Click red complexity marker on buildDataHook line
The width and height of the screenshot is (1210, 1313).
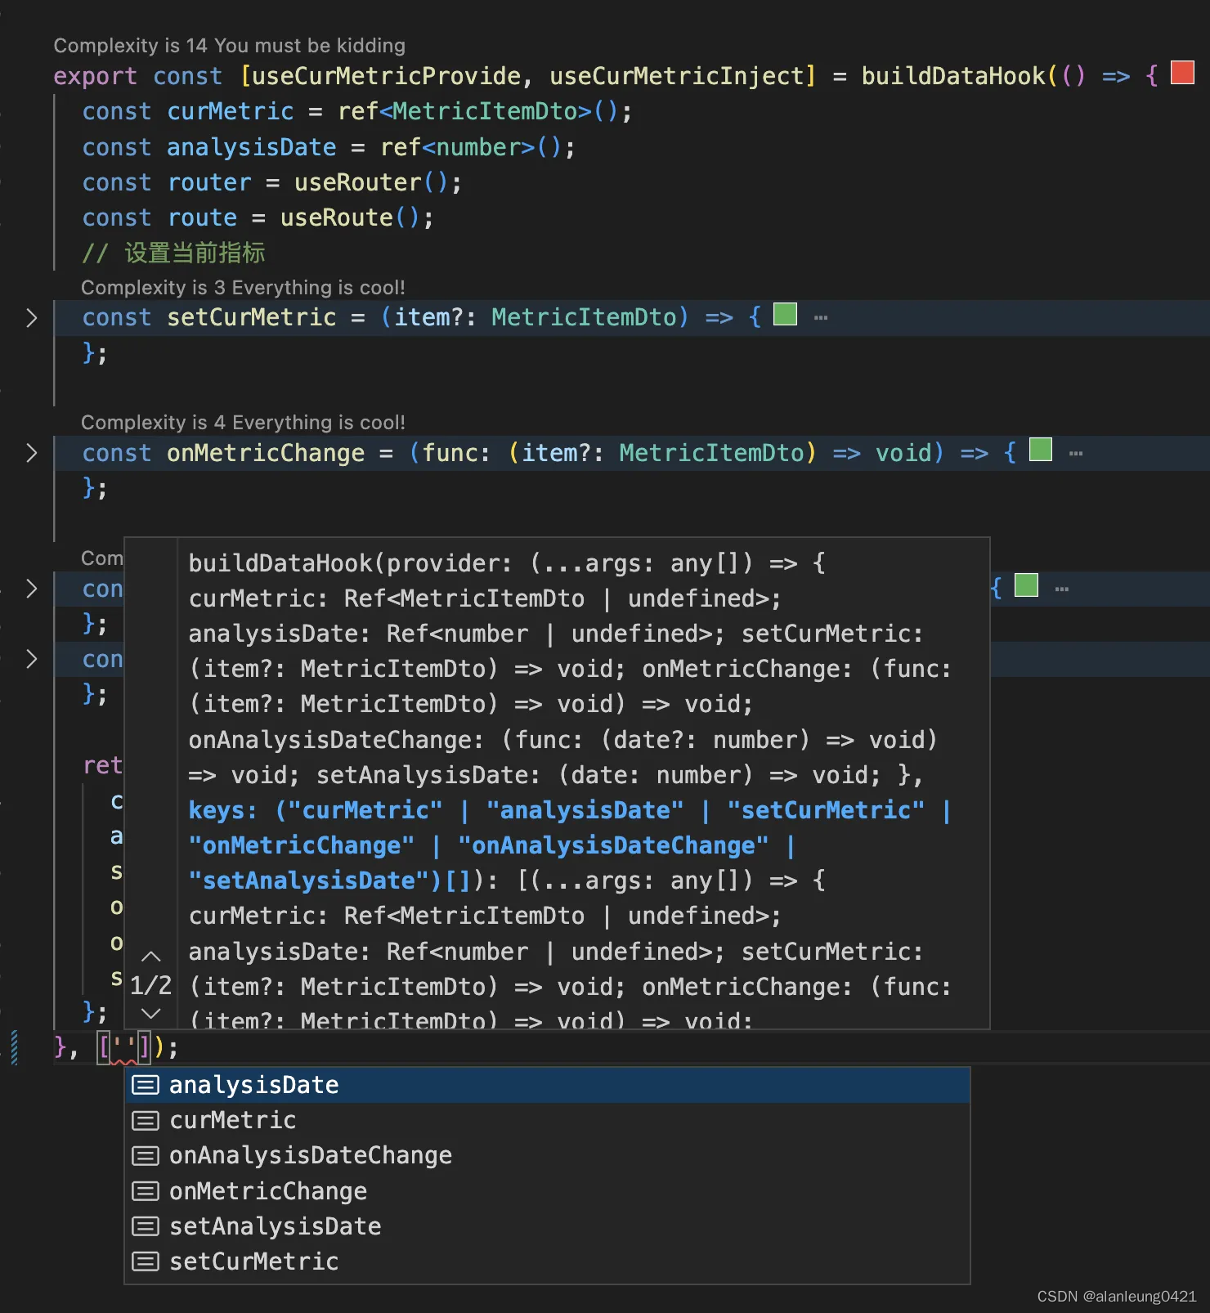point(1183,73)
